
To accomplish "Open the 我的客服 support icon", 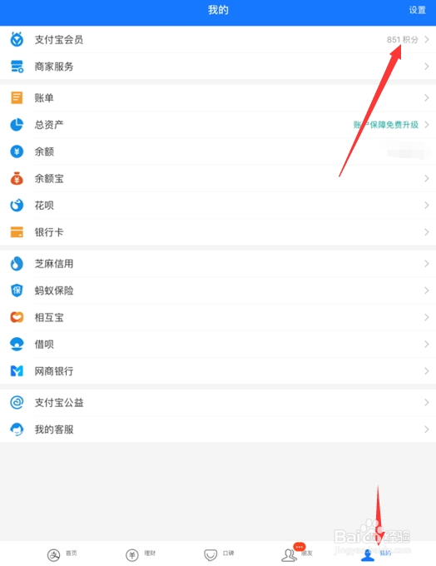I will coord(17,429).
